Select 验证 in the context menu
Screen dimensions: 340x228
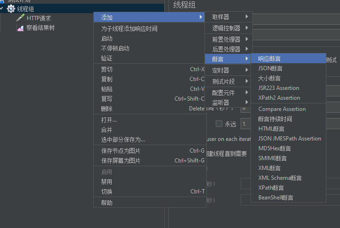[149, 58]
